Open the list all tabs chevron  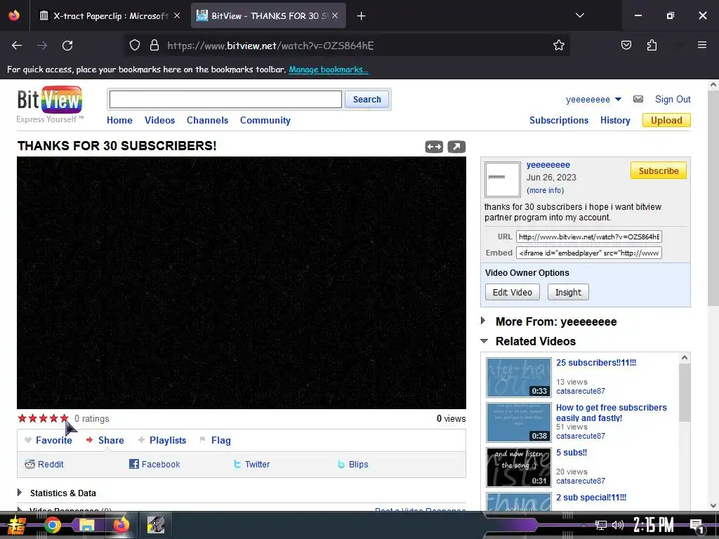pyautogui.click(x=579, y=15)
